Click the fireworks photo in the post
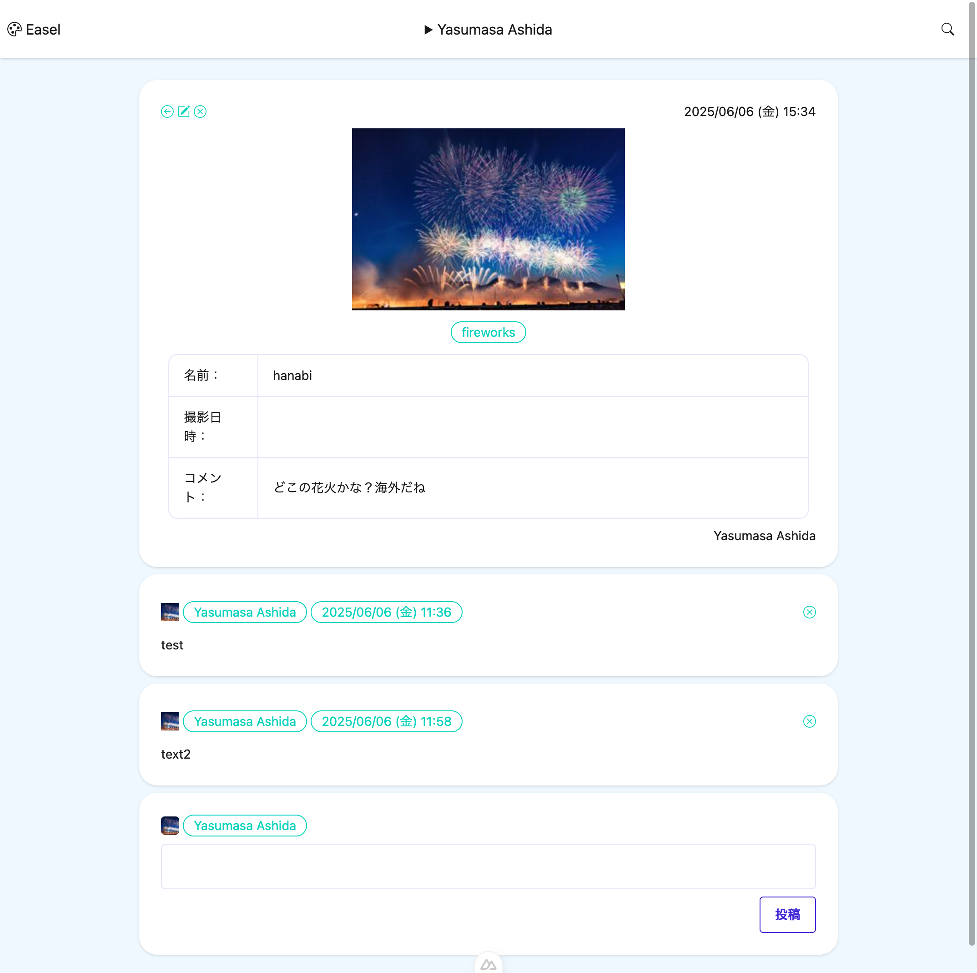Image resolution: width=977 pixels, height=973 pixels. [488, 218]
